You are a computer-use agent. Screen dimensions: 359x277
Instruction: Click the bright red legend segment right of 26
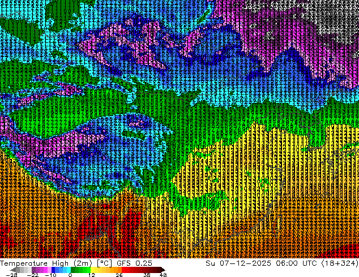123,270
